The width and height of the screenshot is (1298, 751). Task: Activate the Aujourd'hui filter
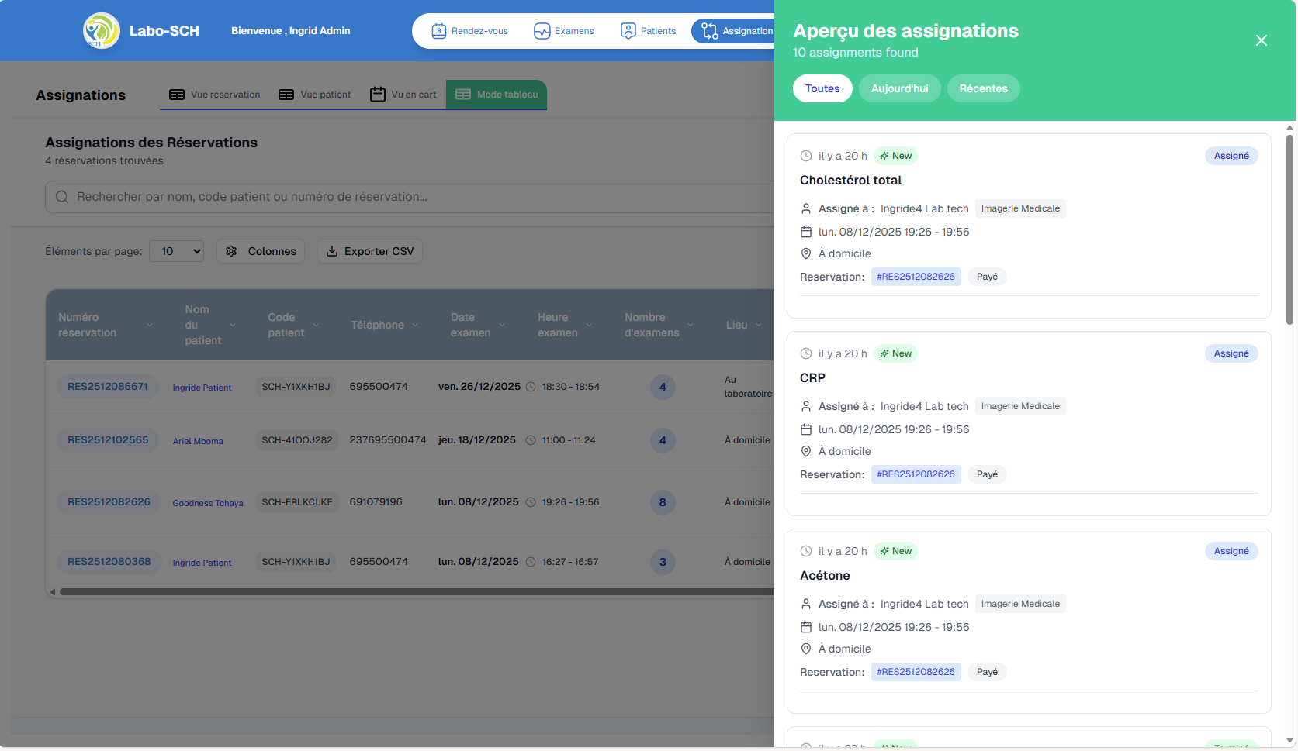click(899, 88)
